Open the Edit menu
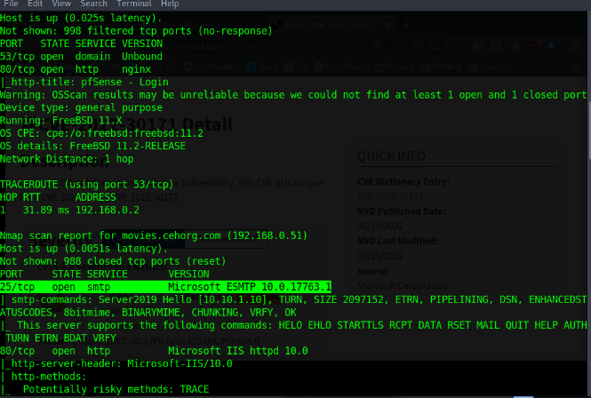Screen dimensions: 591x398 point(36,4)
